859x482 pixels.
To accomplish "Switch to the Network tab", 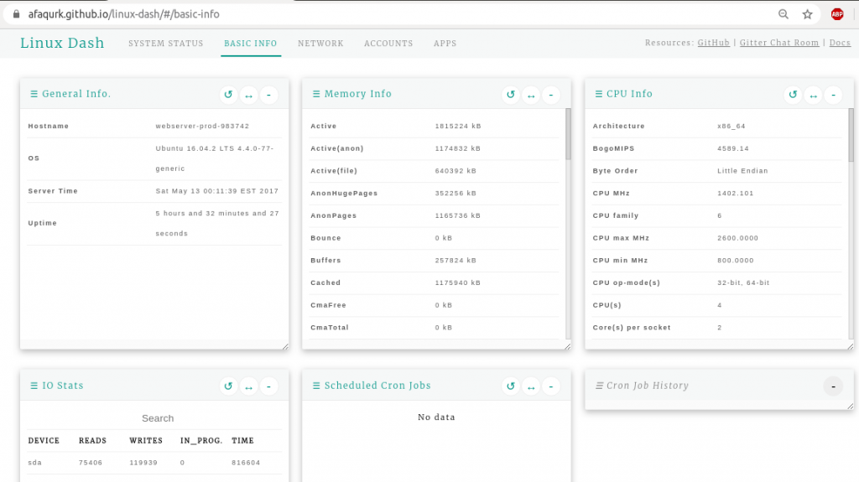I will pos(320,44).
